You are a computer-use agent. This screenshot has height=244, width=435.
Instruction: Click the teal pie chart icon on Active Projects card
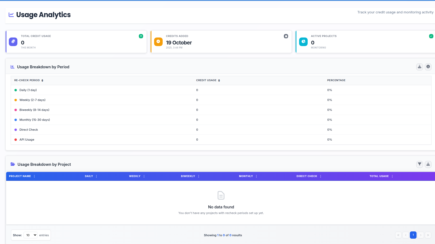click(303, 42)
